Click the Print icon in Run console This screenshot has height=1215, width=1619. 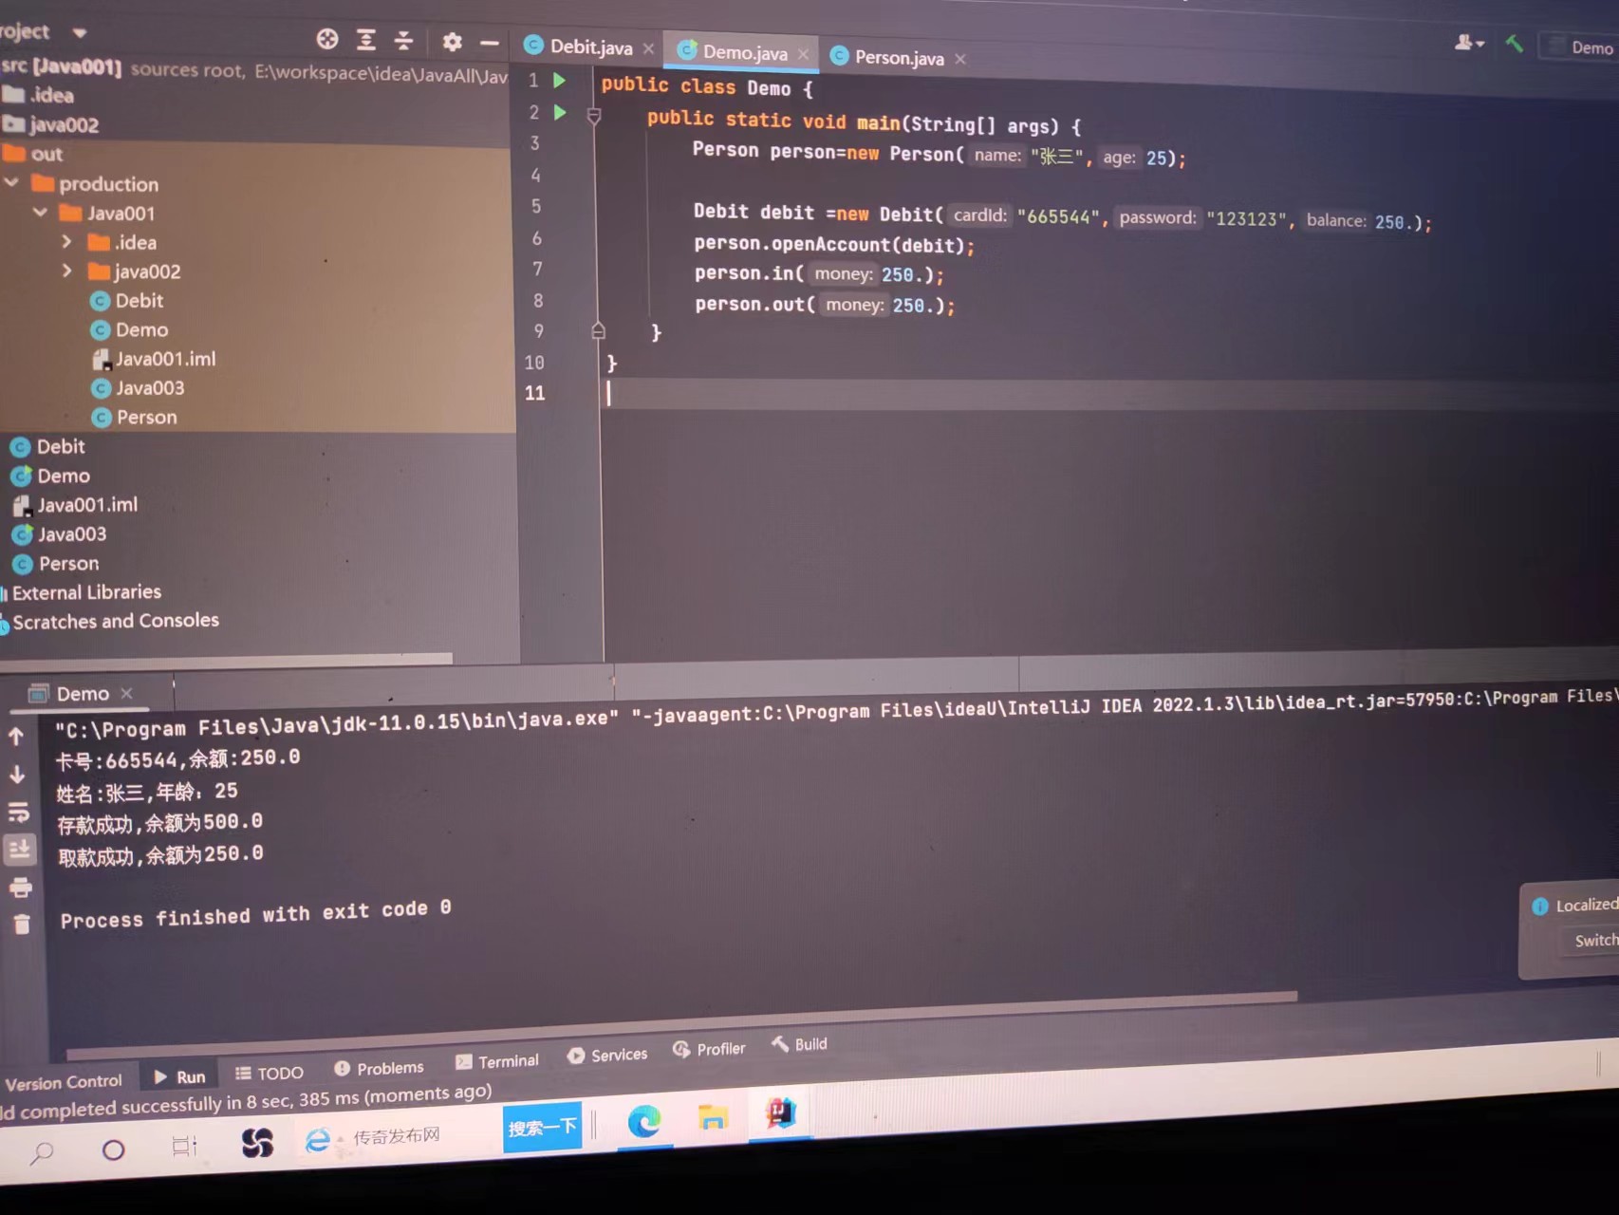[x=20, y=888]
